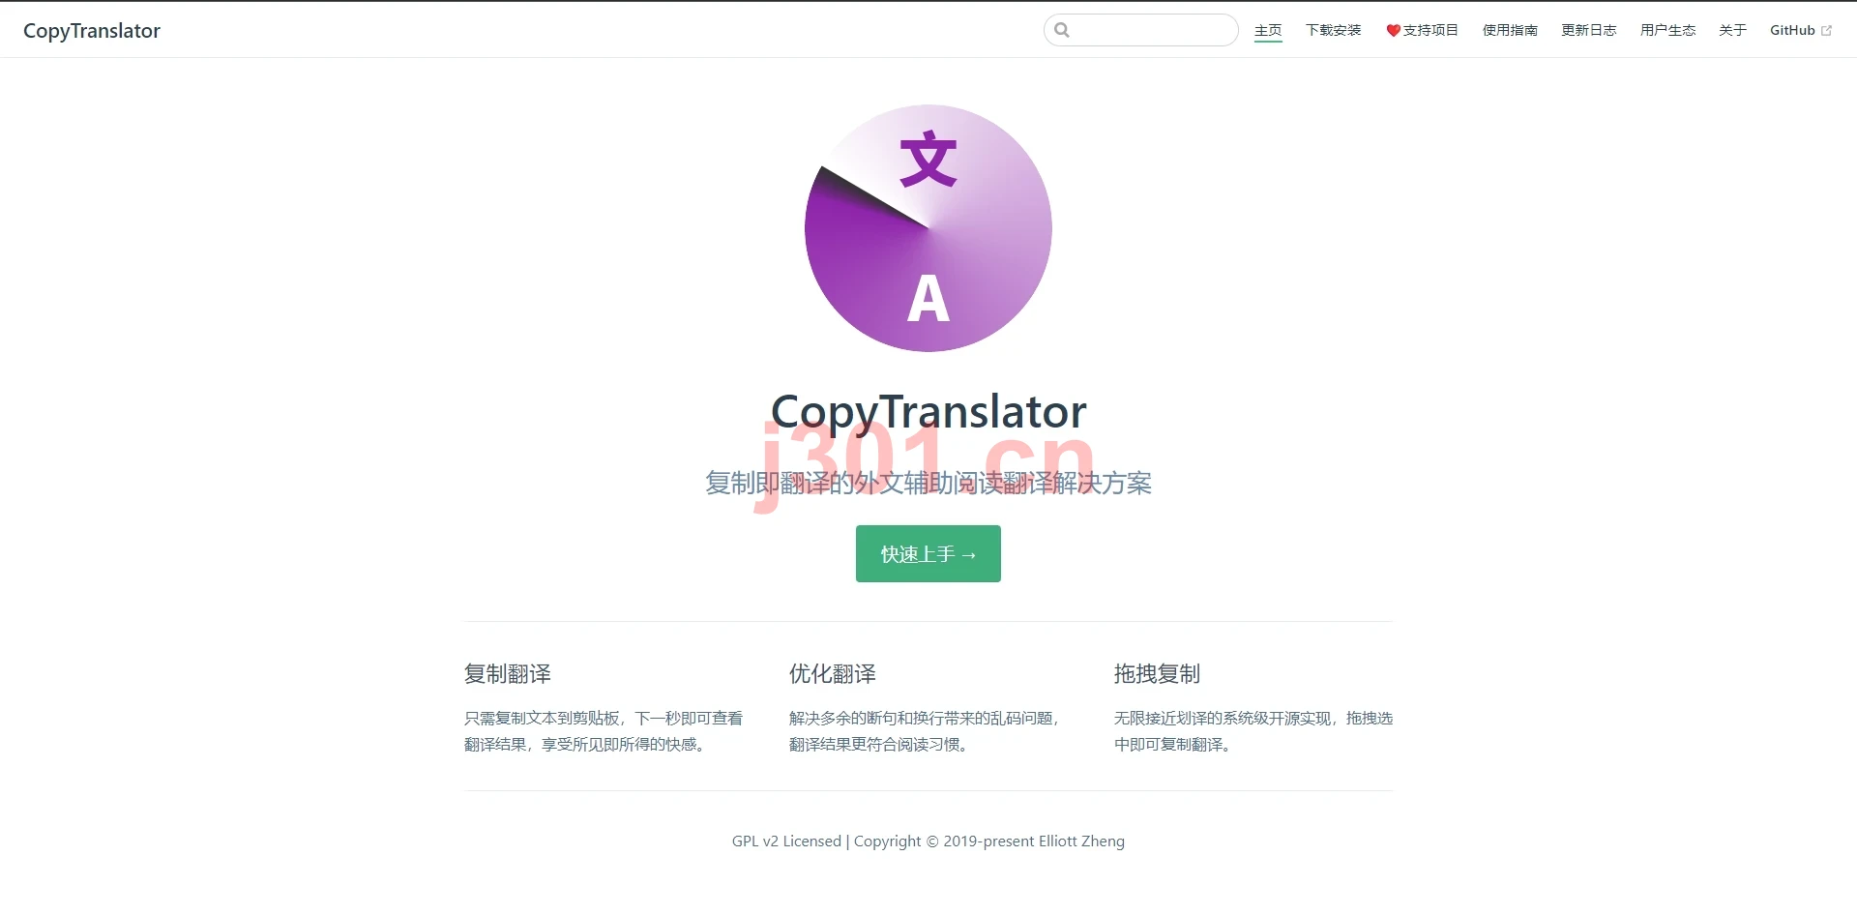Click the 快速上手 button
Screen dimensions: 1857x915
click(928, 554)
